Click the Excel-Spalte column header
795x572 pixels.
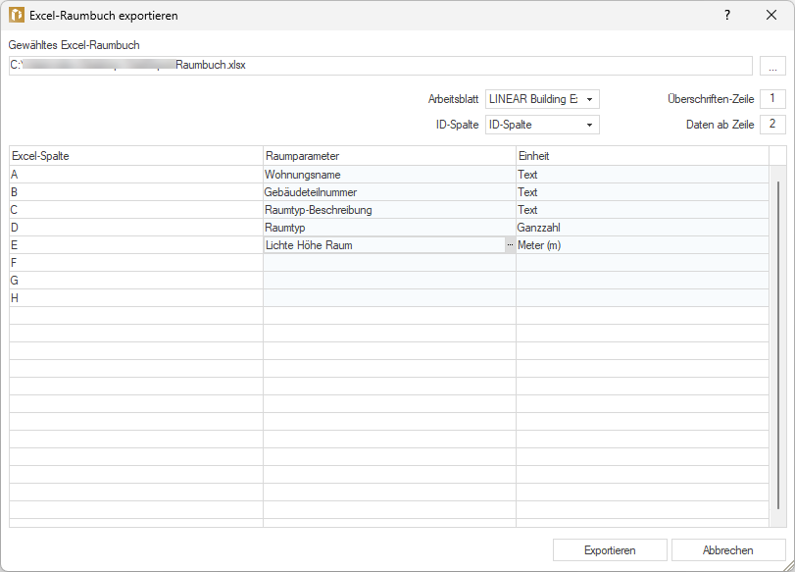136,156
